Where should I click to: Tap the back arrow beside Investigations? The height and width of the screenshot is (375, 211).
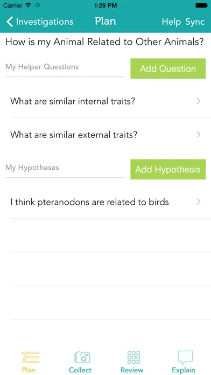10,22
